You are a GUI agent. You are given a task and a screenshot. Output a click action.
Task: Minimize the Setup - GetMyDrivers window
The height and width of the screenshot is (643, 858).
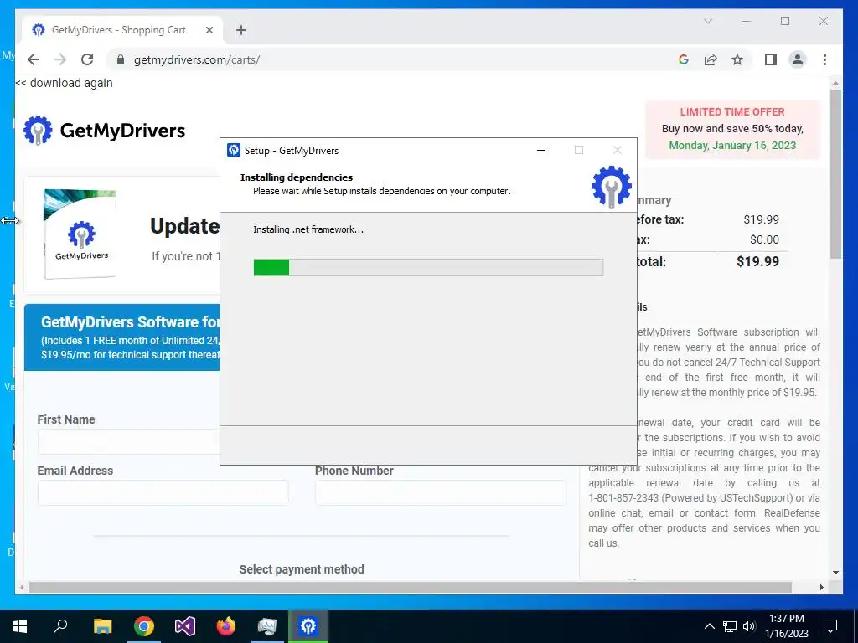[x=541, y=151]
